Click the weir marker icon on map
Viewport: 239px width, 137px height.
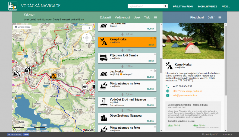[x=85, y=87]
